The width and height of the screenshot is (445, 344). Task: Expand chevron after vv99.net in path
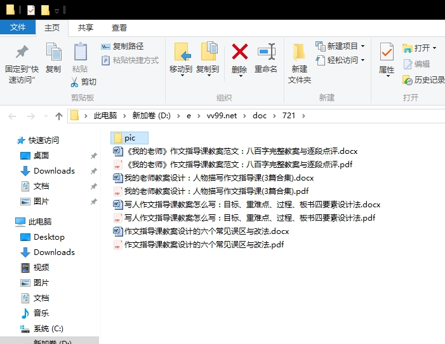pos(244,116)
